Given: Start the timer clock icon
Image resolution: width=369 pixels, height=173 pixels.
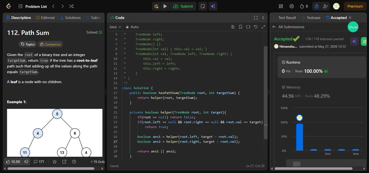Looking at the screenshot, I should 316,6.
